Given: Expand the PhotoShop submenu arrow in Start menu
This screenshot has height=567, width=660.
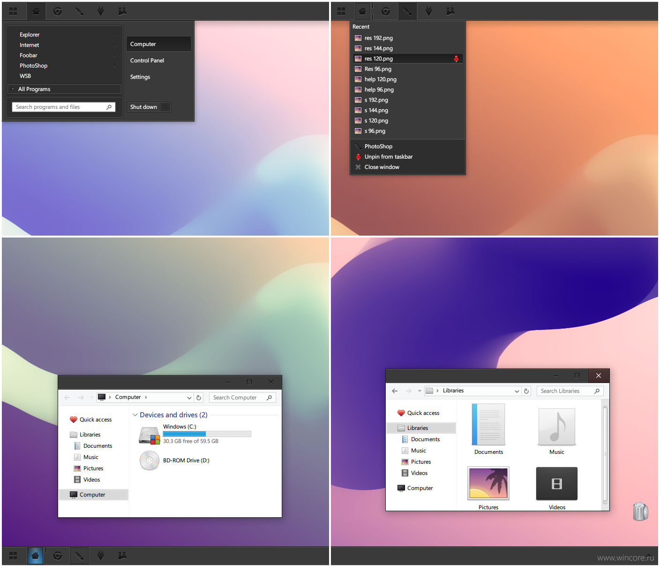Looking at the screenshot, I should 115,66.
